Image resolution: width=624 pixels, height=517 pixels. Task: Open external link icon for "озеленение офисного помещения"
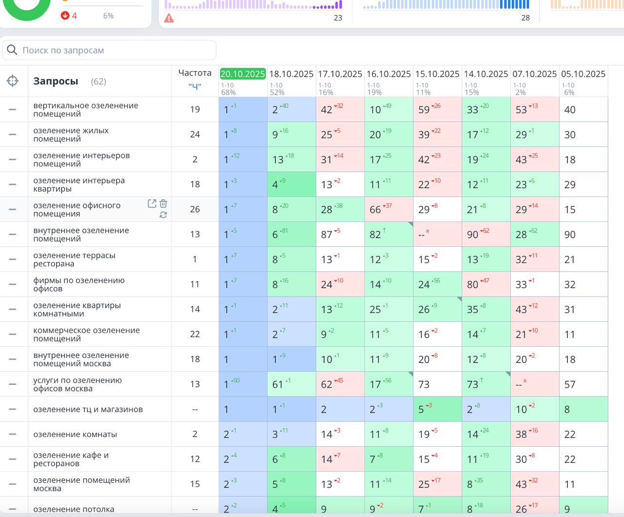coord(152,204)
